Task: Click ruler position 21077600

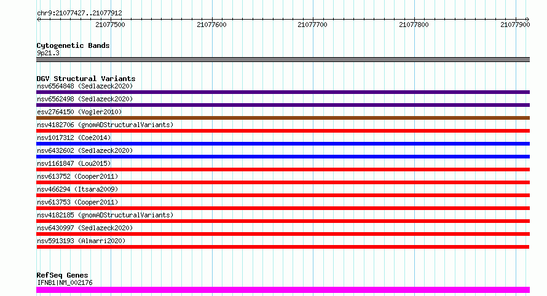Action: click(212, 25)
